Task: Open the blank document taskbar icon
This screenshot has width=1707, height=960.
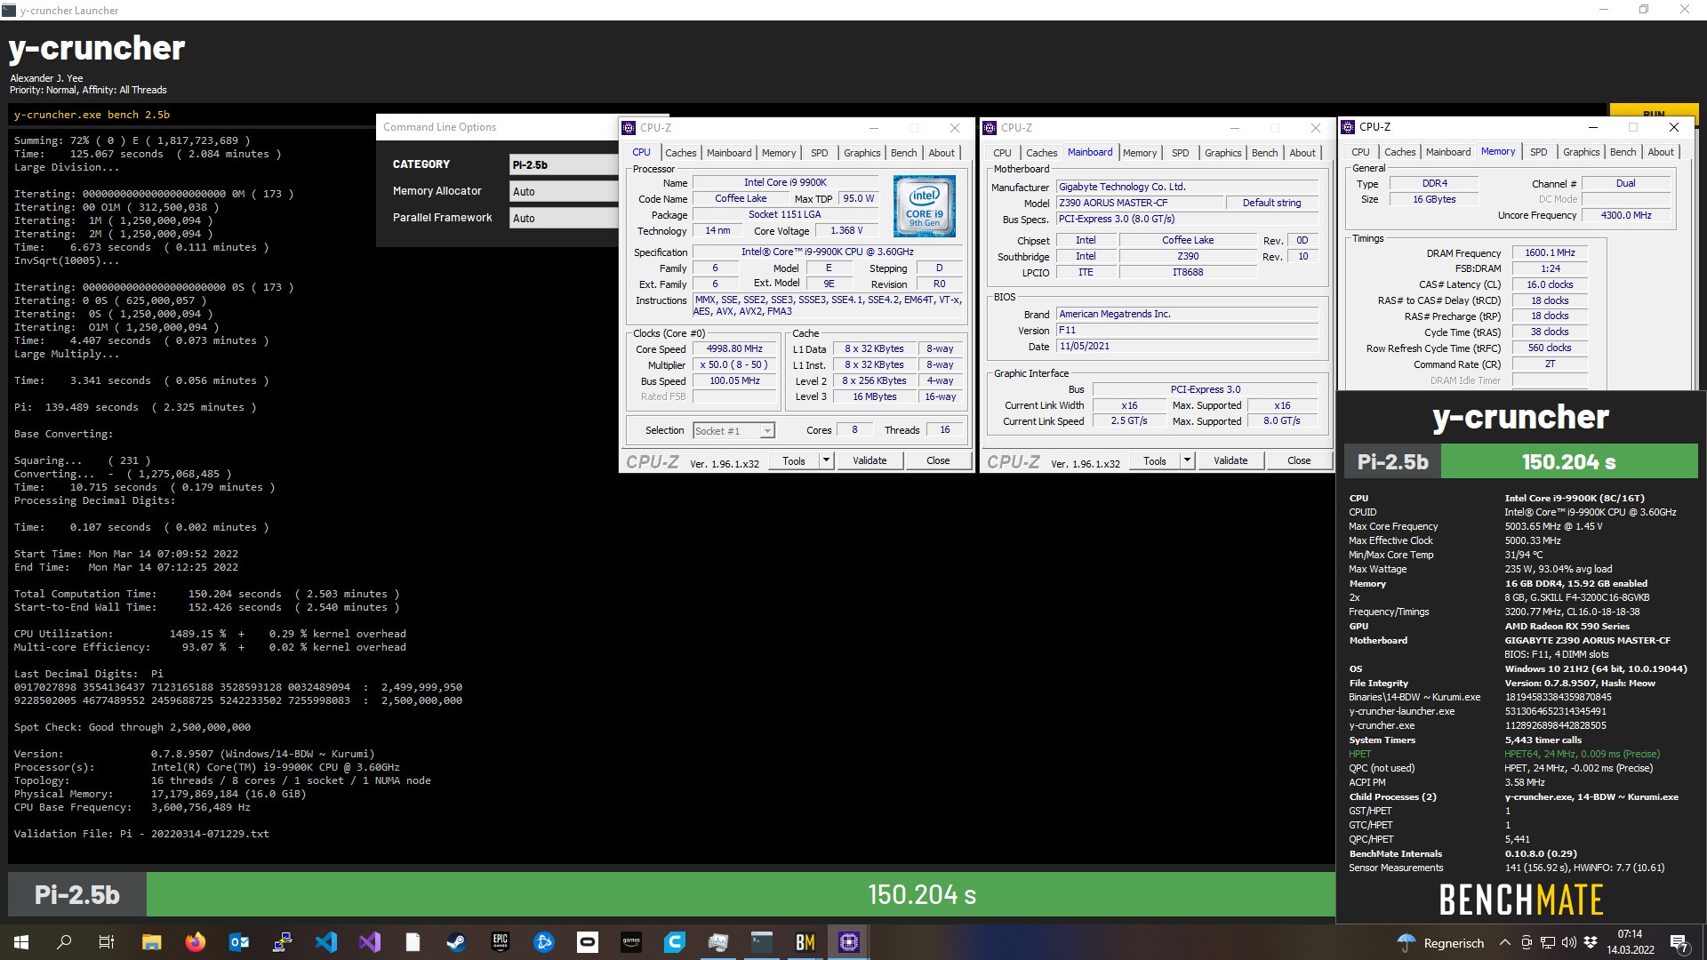Action: (x=413, y=942)
